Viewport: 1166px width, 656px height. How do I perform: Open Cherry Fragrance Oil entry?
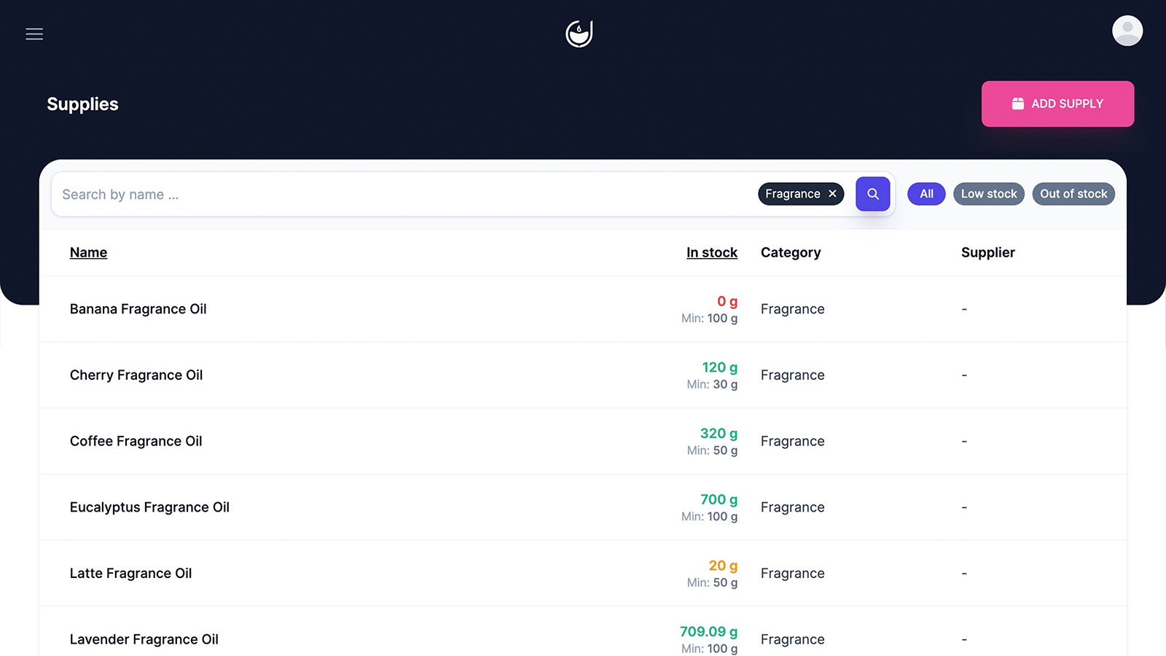[583, 375]
